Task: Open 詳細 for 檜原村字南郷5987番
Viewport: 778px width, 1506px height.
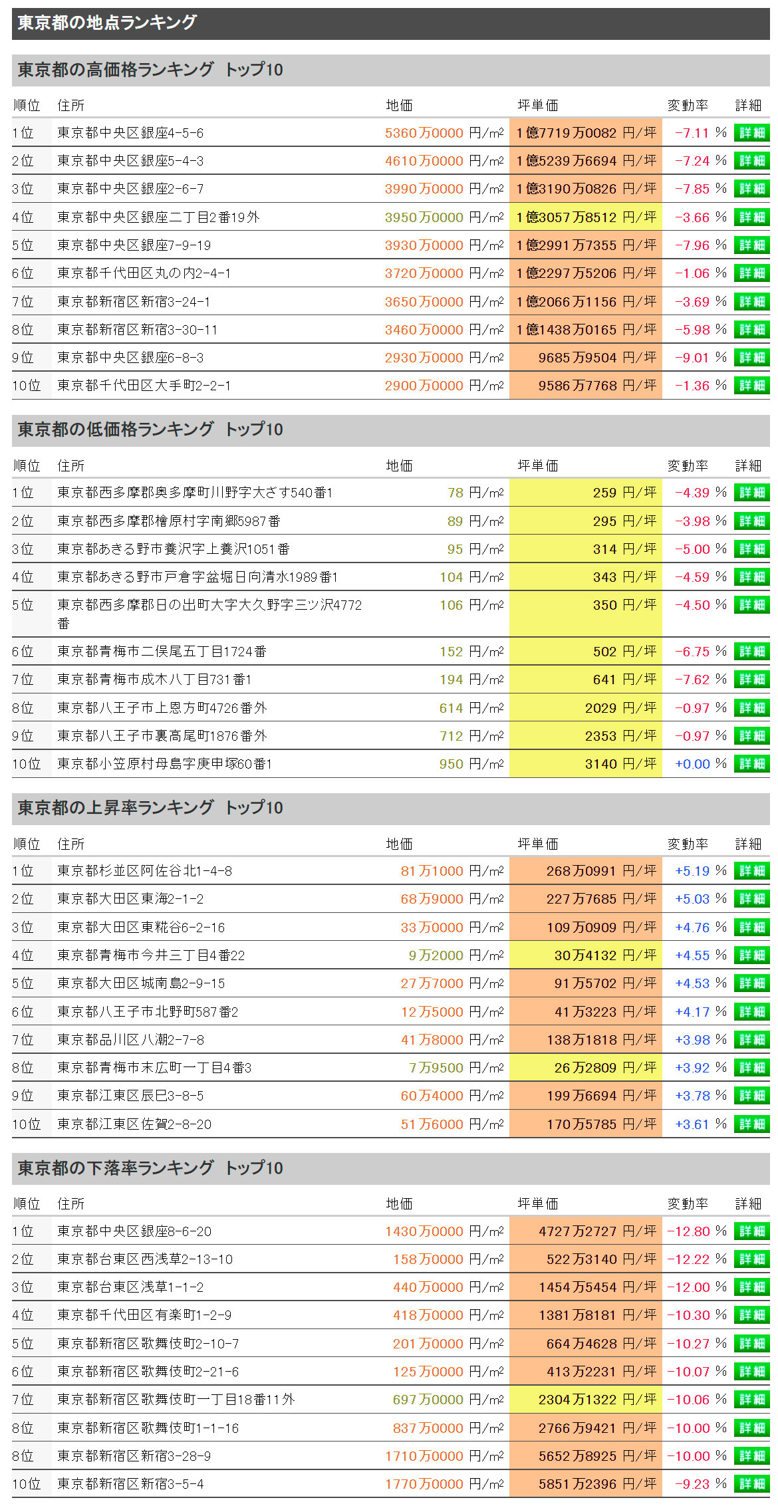Action: 751,521
